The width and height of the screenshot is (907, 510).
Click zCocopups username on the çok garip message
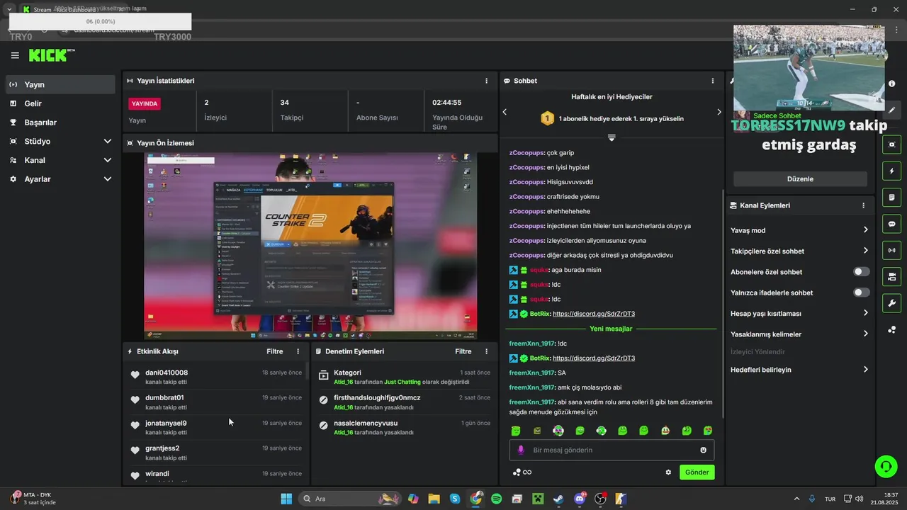(526, 153)
